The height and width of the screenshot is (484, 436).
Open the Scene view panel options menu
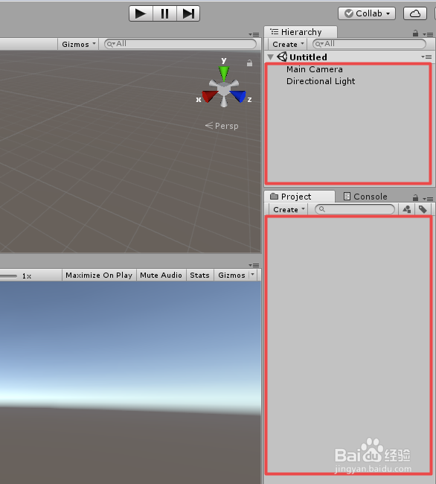[x=254, y=34]
